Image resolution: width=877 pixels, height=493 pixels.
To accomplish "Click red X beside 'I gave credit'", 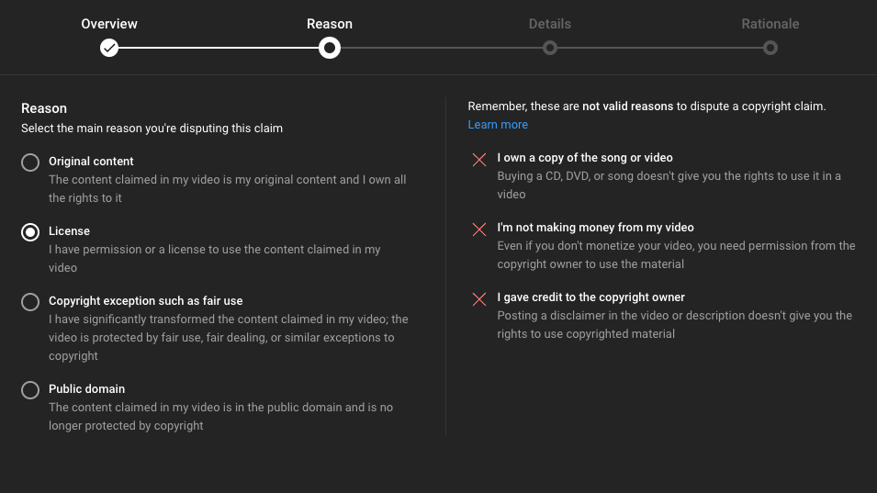I will click(x=479, y=299).
